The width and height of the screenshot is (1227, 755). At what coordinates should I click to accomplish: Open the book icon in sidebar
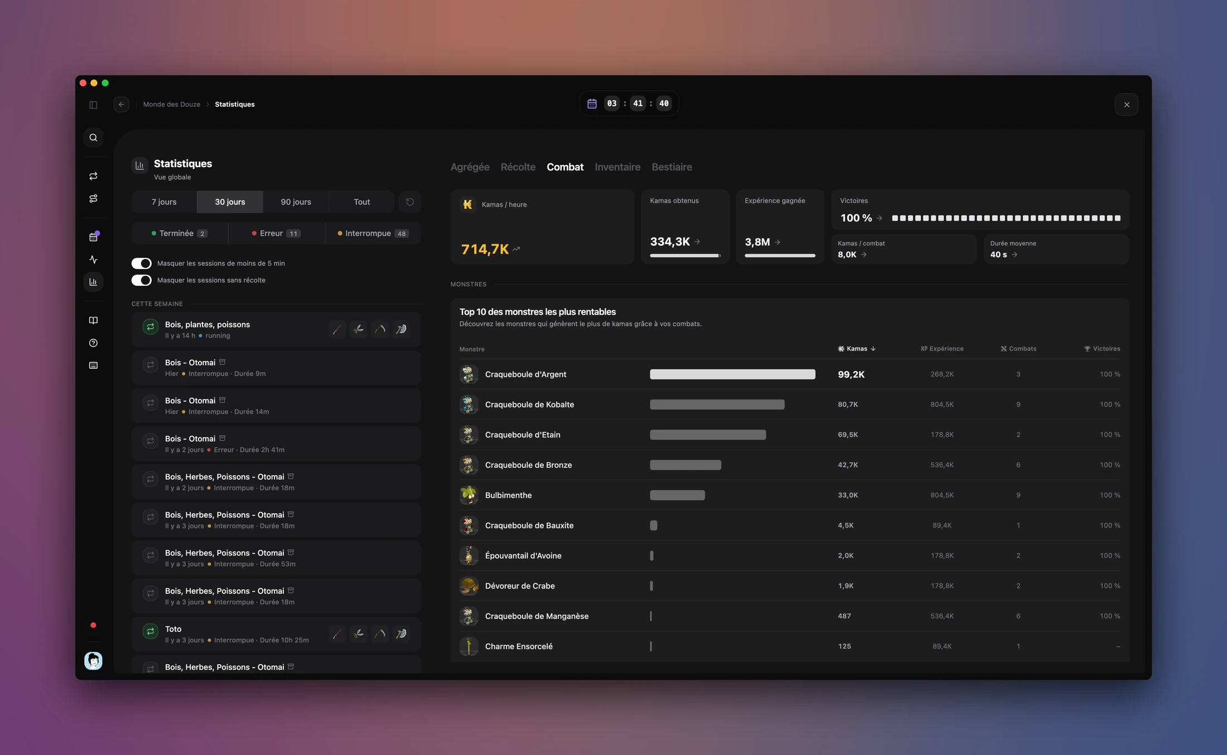coord(93,320)
